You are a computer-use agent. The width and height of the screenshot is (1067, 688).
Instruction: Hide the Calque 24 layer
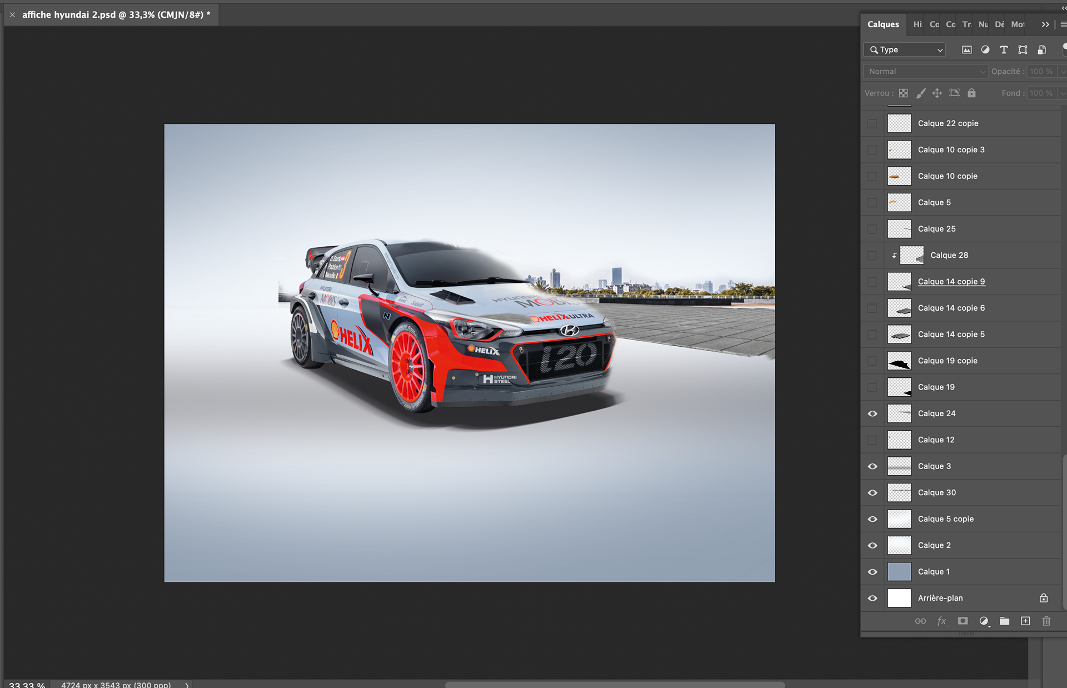click(x=872, y=413)
